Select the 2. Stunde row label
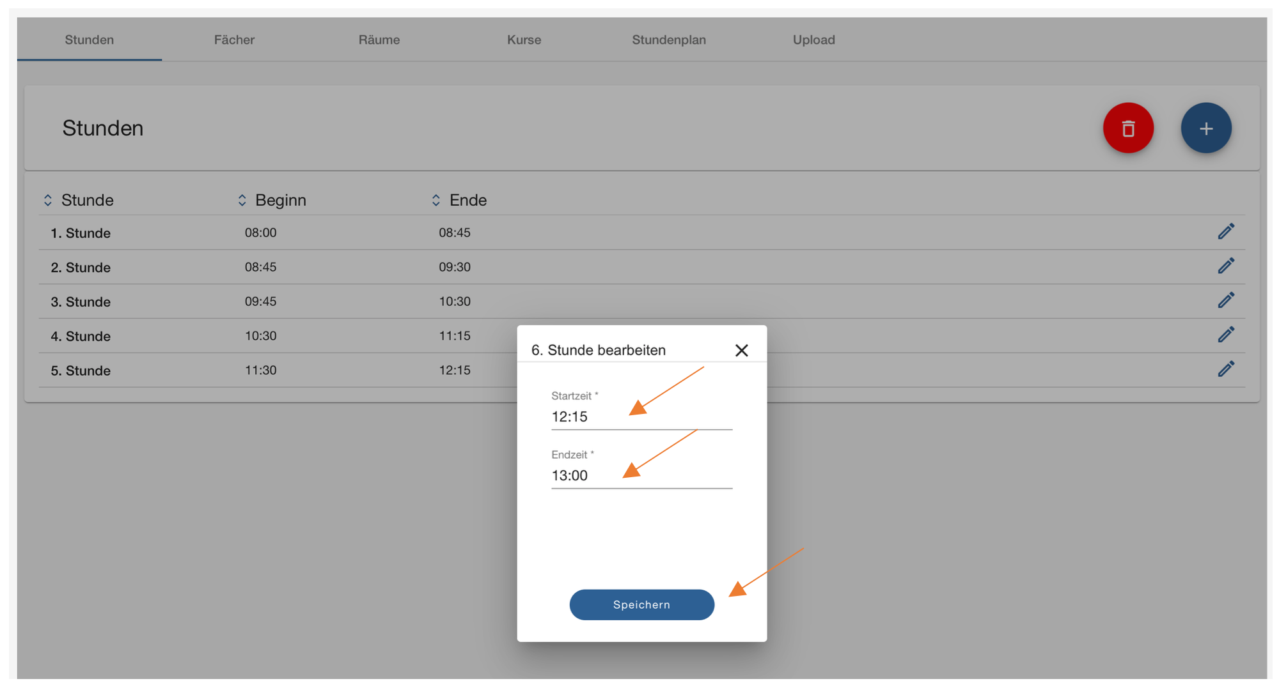 81,268
